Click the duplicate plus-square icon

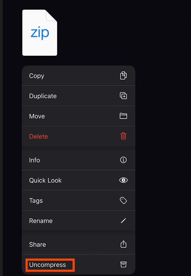[123, 96]
